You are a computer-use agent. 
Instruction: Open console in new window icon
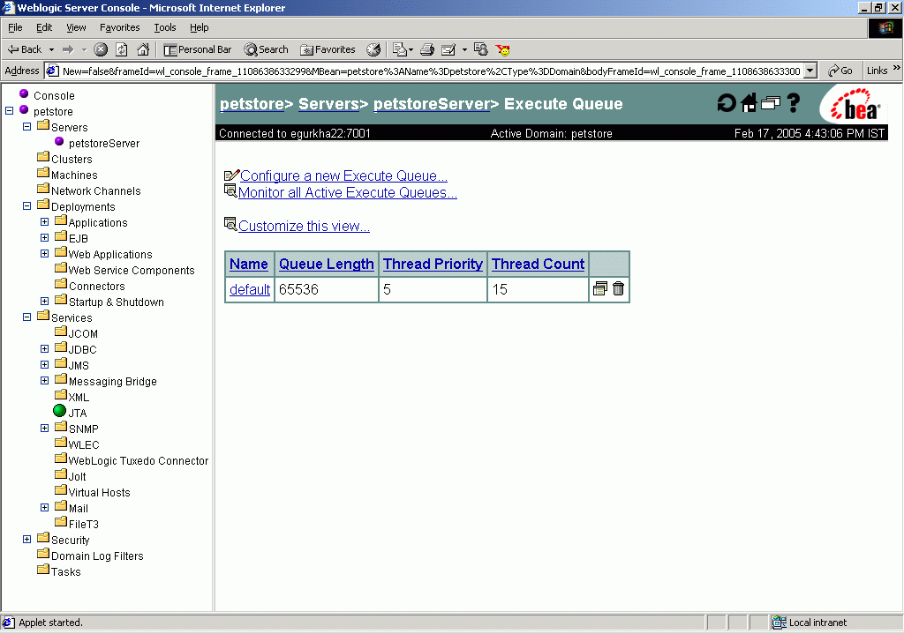tap(770, 103)
